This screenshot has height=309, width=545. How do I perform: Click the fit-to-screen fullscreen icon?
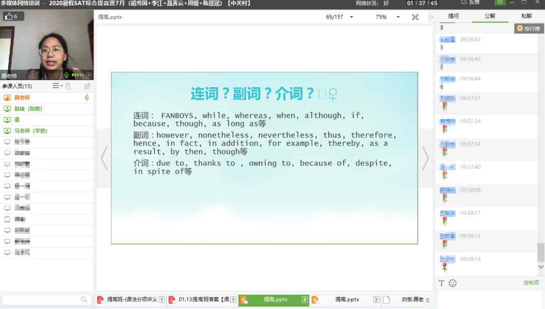point(415,17)
